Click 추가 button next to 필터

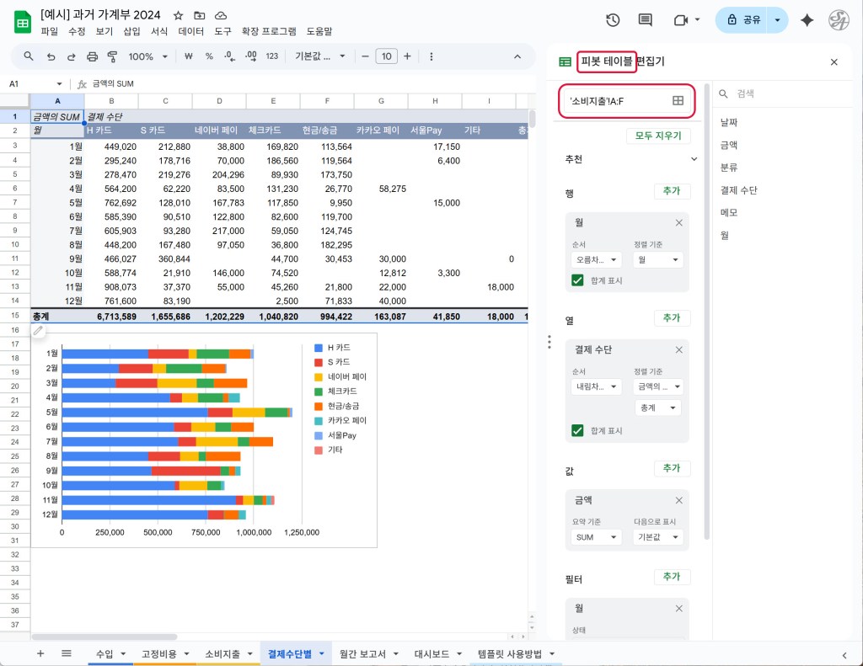[x=672, y=577]
